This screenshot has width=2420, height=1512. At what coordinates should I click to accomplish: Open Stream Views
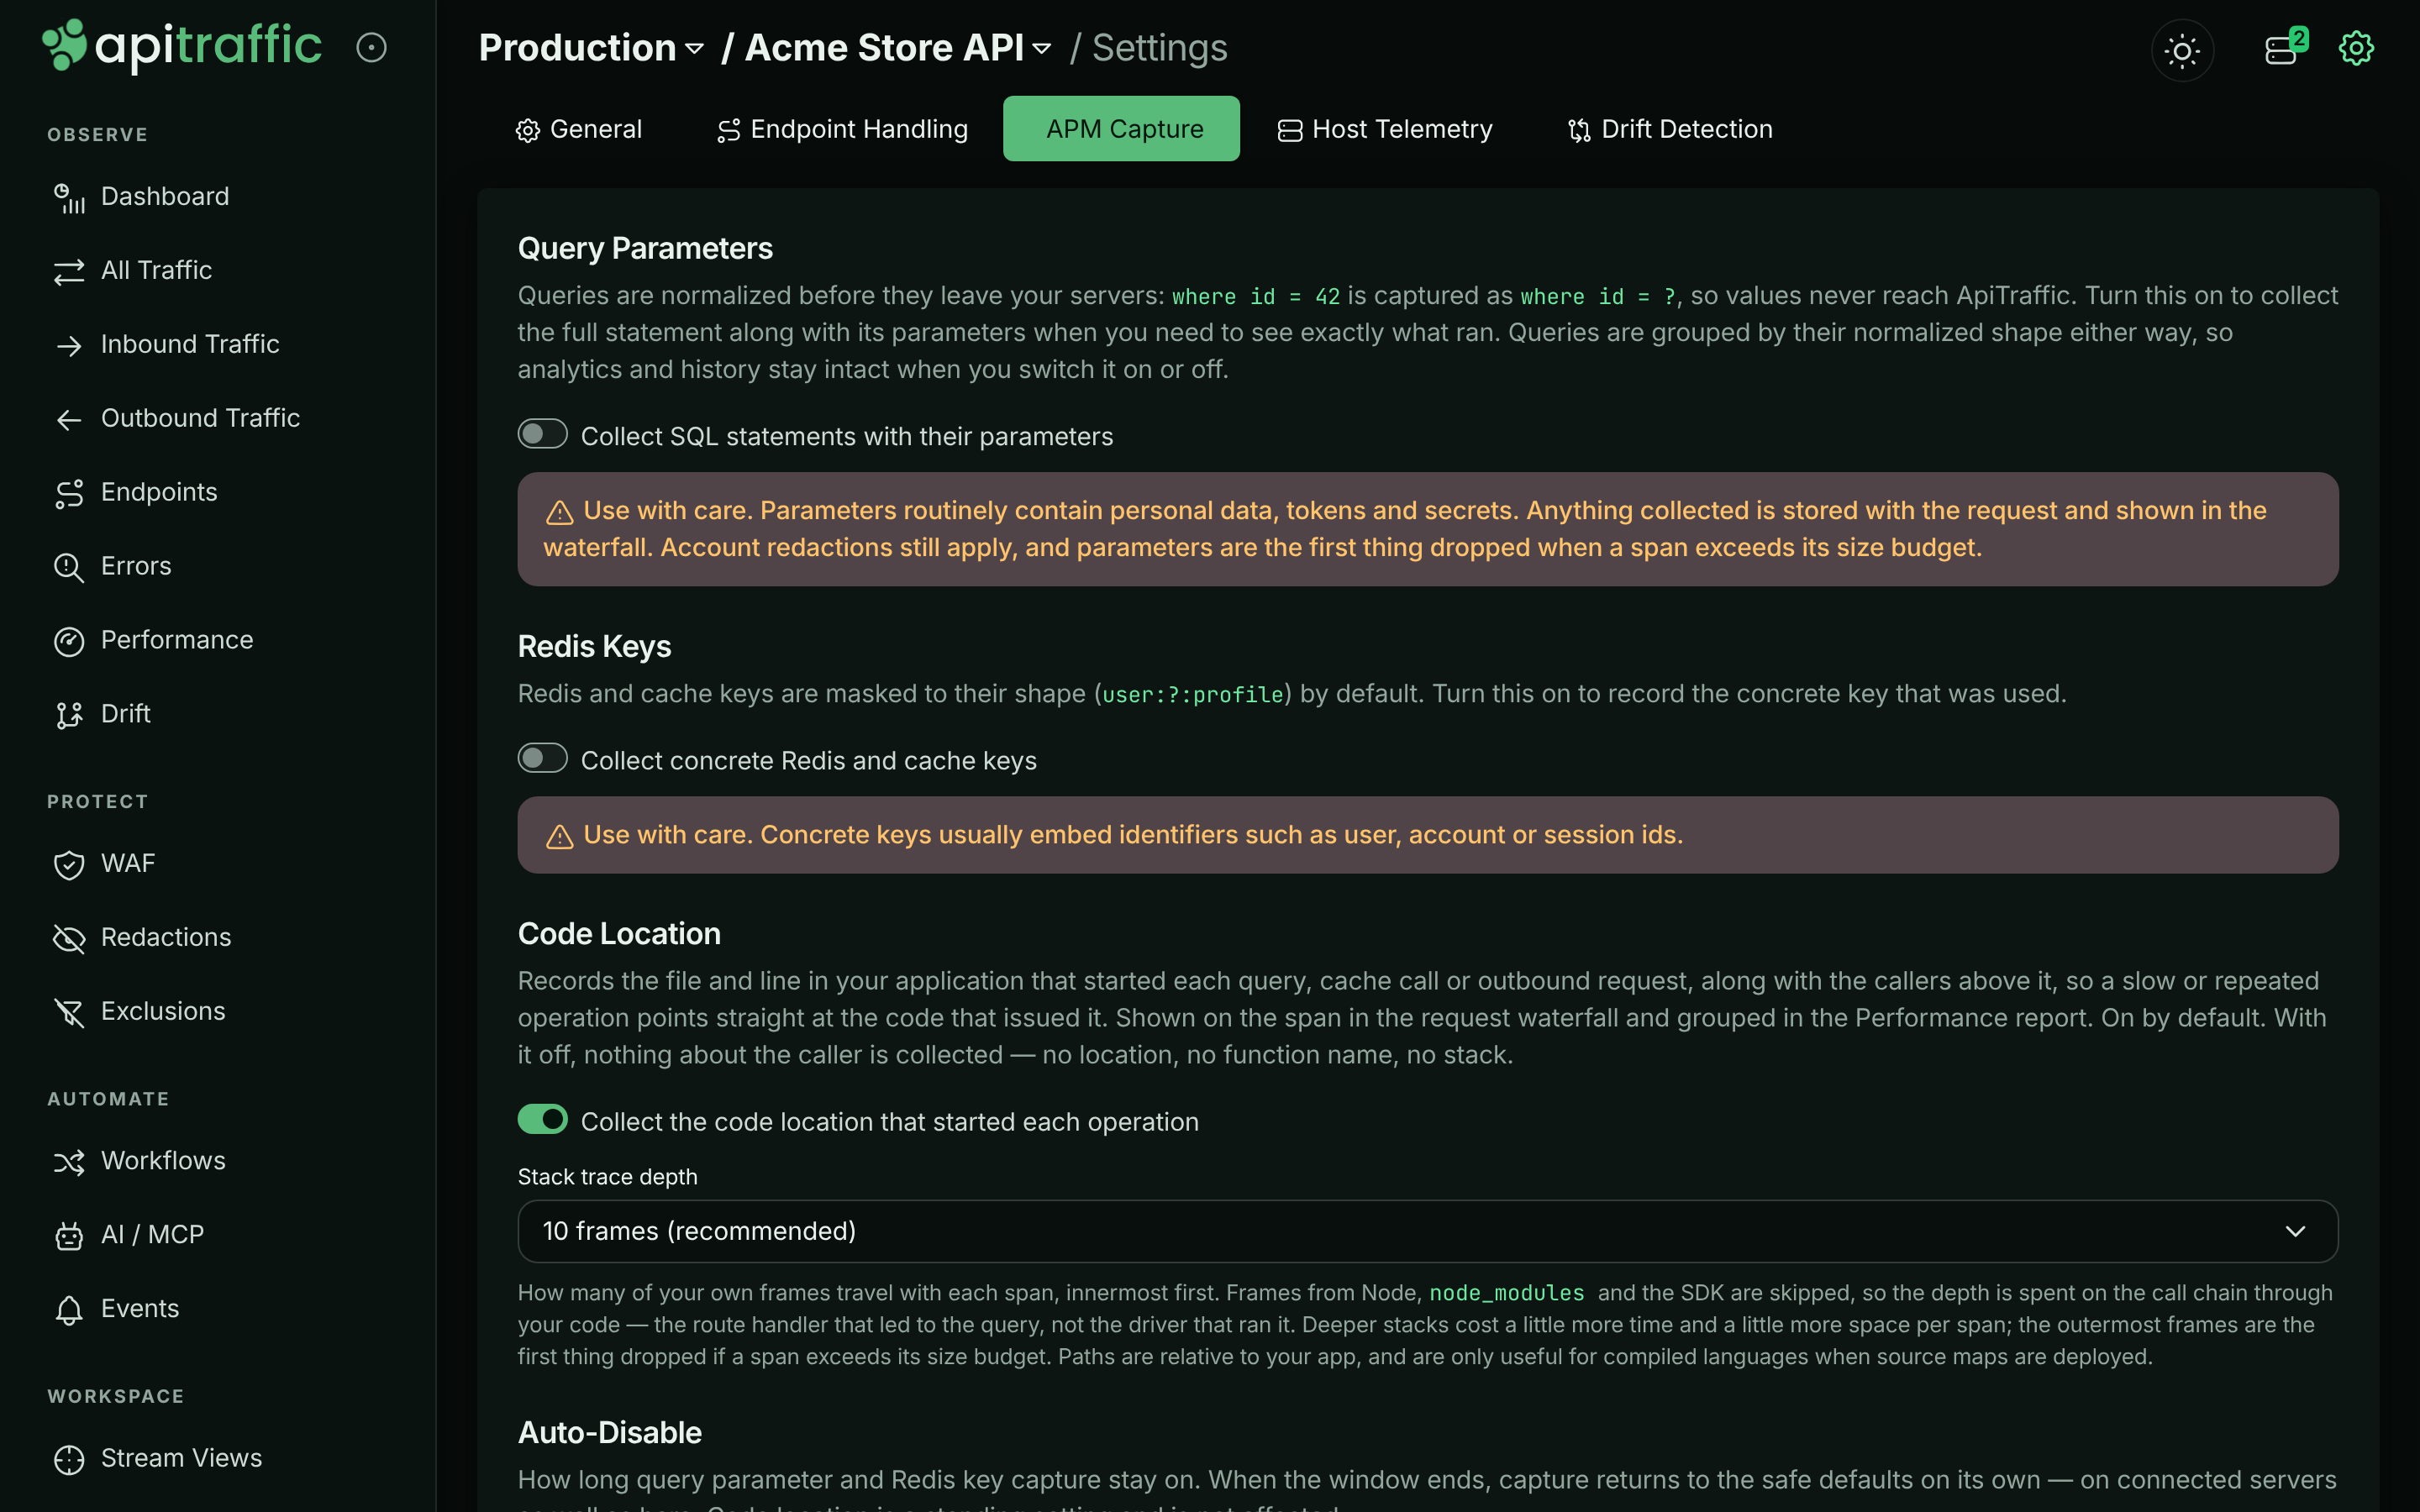pos(157,1459)
